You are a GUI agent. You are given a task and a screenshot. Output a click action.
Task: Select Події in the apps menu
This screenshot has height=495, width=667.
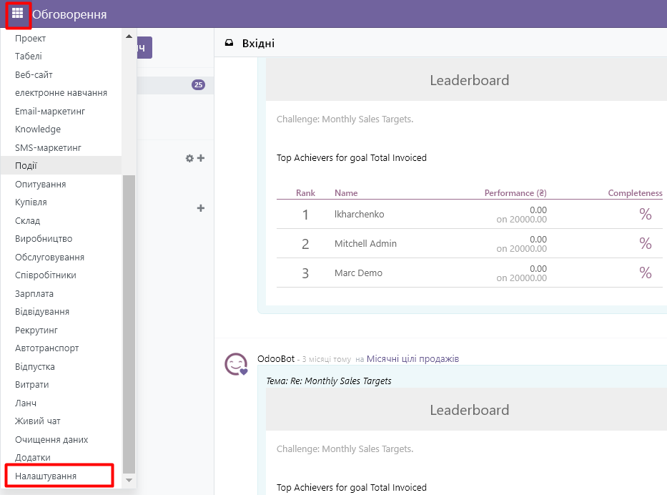point(26,165)
